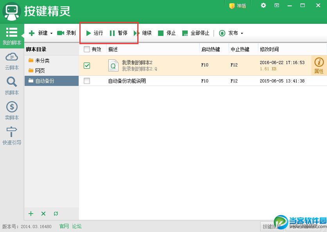Toggle the 有效 select-all header checkbox
Image resolution: width=327 pixels, height=232 pixels.
(87, 49)
